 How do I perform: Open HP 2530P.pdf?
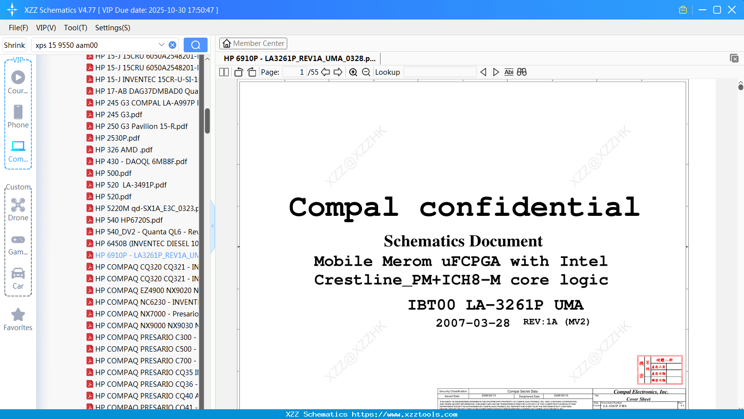click(113, 138)
